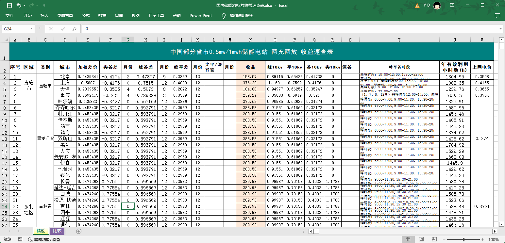The width and height of the screenshot is (505, 243).
Task: Open the 开发工具 tab
Action: click(156, 16)
